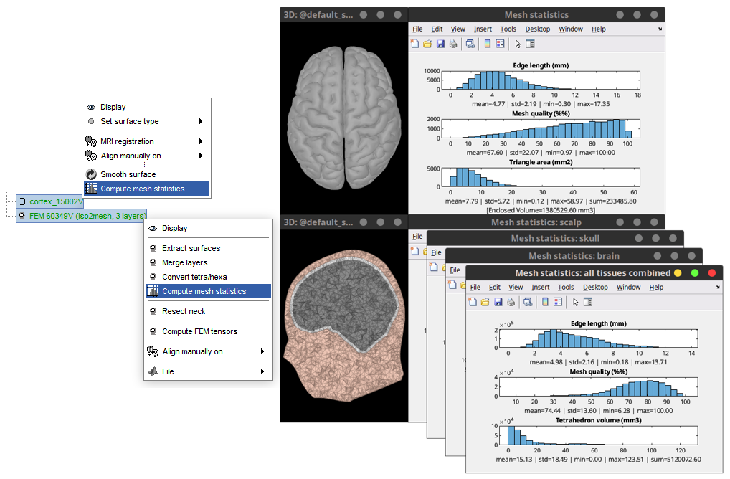Select the cortex_15002V tree node
The height and width of the screenshot is (479, 730).
[56, 201]
